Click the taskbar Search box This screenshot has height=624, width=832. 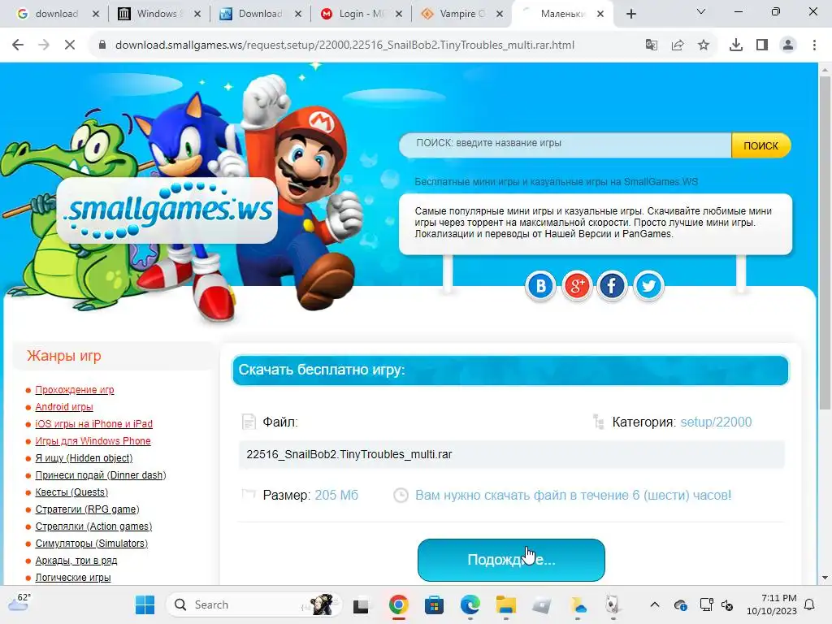click(254, 604)
